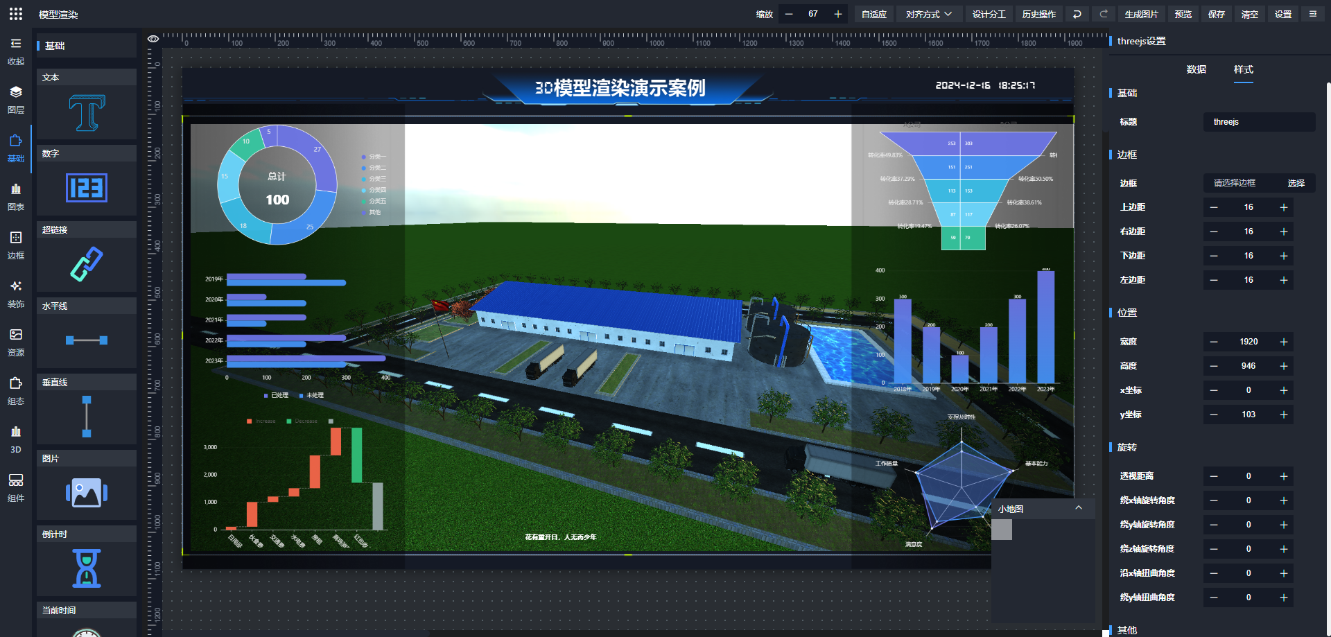The height and width of the screenshot is (637, 1331).
Task: Toggle ruler visibility eye icon
Action: click(153, 39)
